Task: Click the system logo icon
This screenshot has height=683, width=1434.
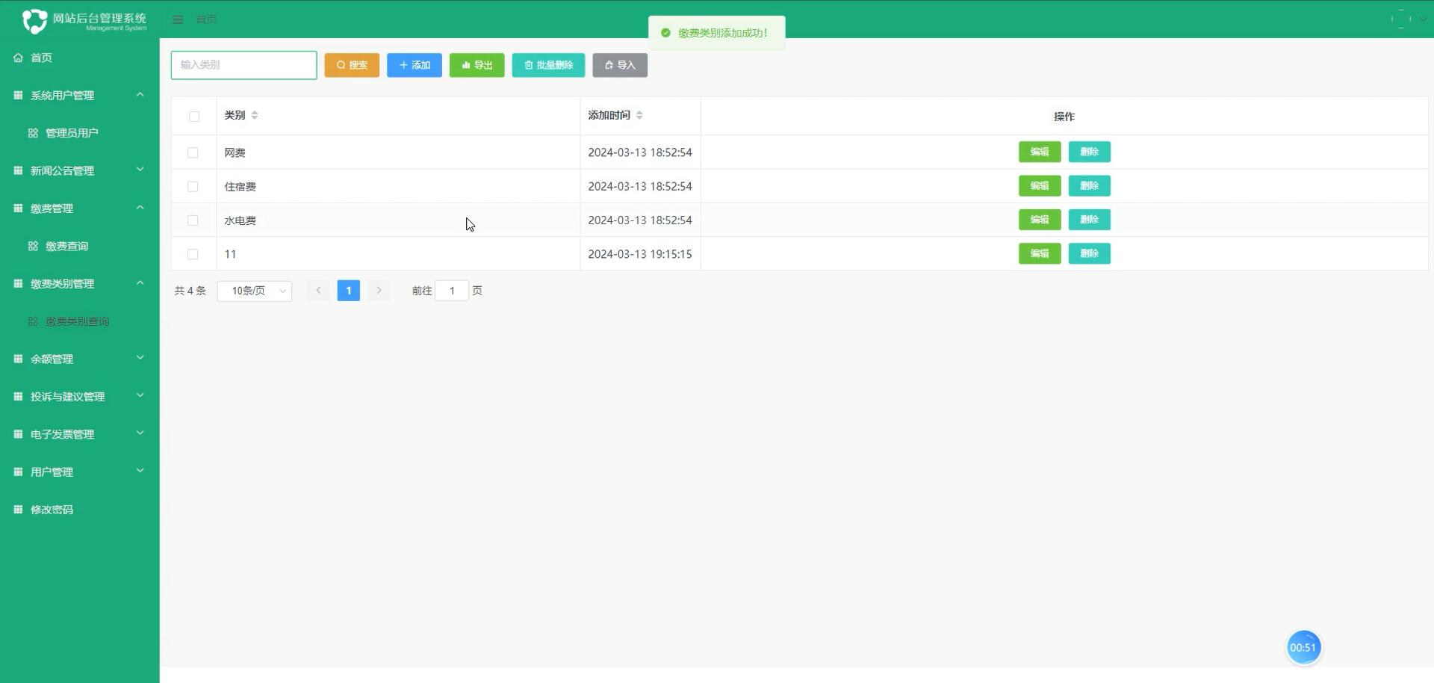Action: pyautogui.click(x=34, y=20)
